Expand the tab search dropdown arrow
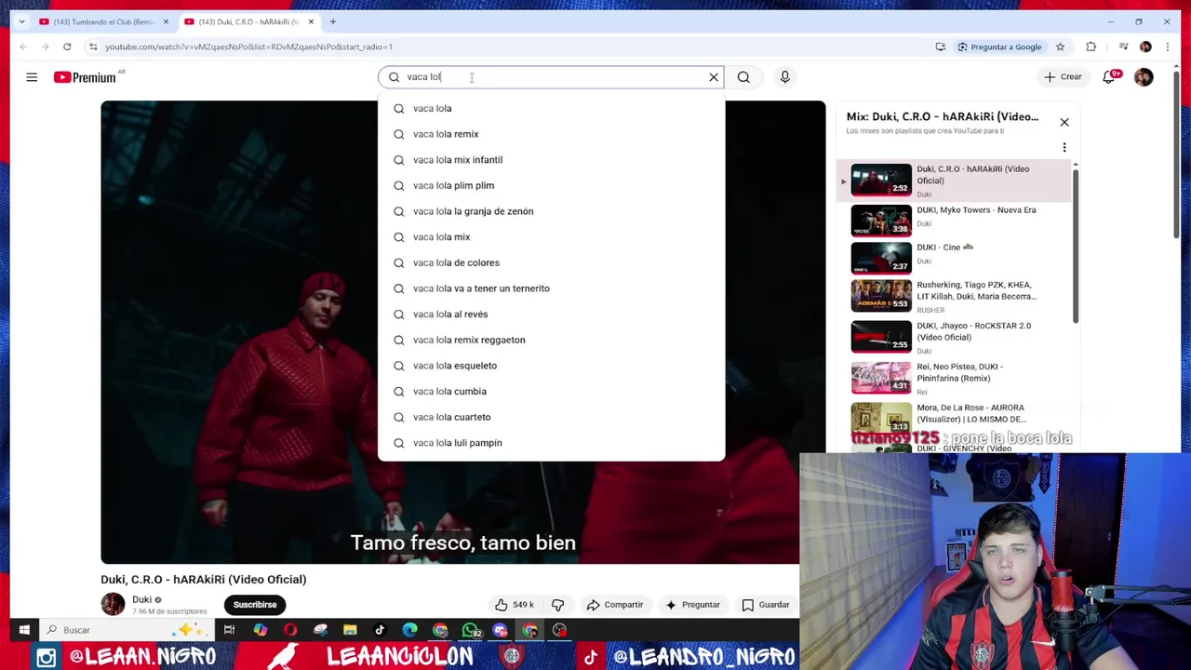This screenshot has width=1191, height=670. click(21, 21)
